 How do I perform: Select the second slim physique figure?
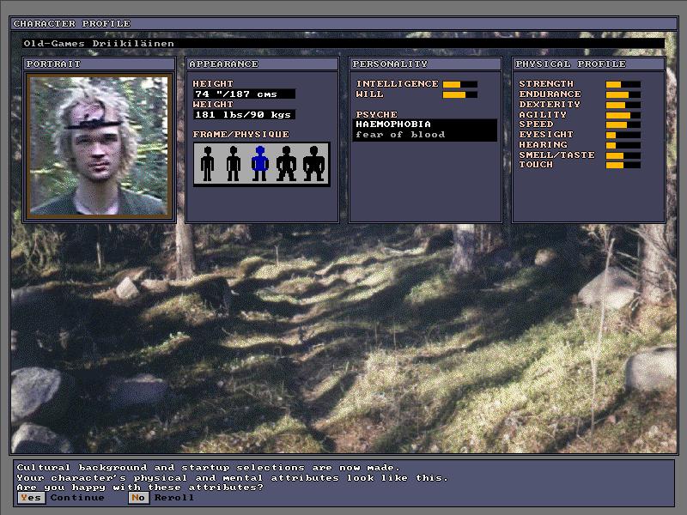click(x=233, y=164)
